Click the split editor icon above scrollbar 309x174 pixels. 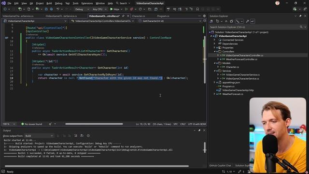[205, 21]
